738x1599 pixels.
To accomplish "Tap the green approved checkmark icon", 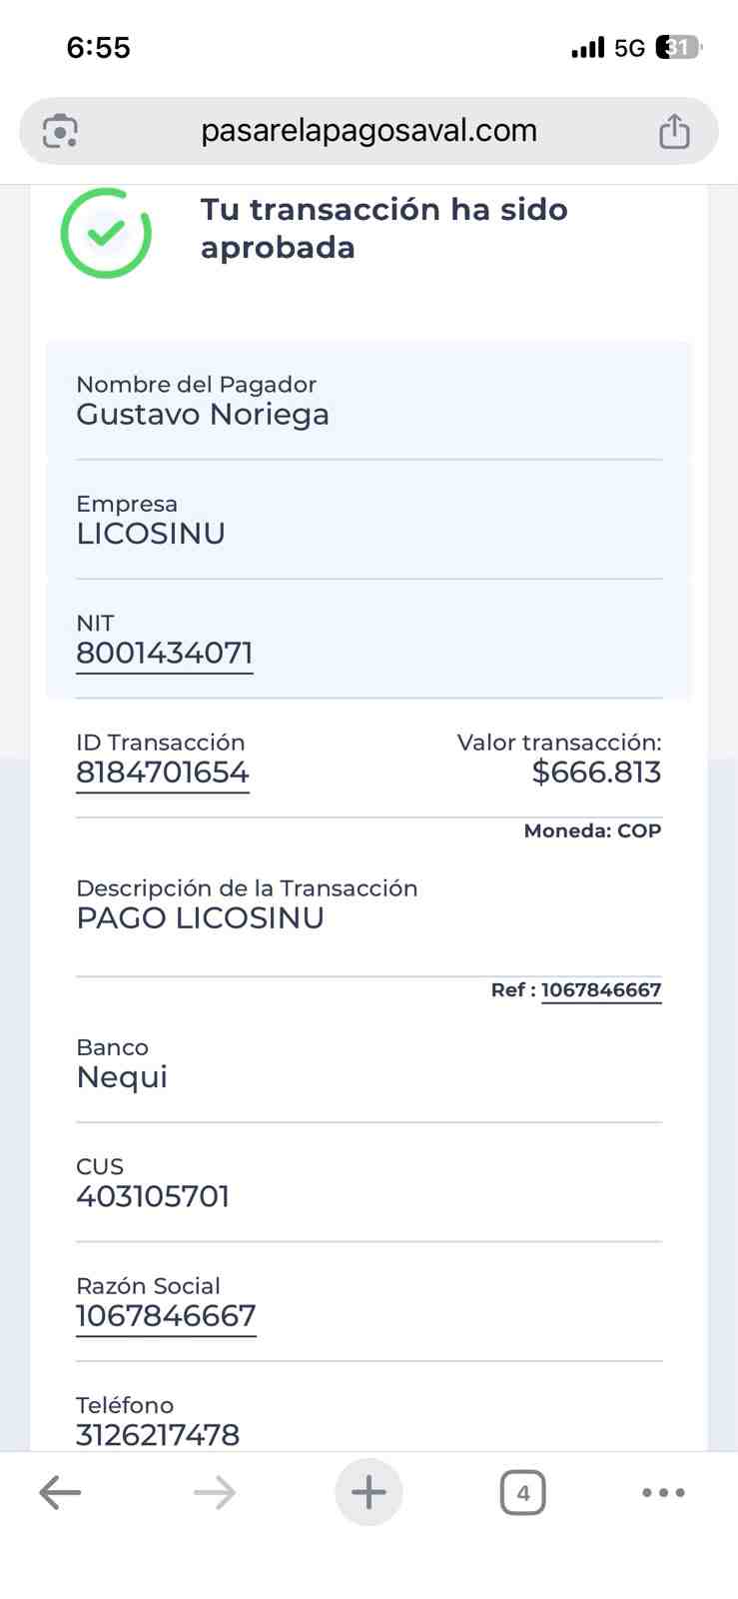I will (x=106, y=233).
